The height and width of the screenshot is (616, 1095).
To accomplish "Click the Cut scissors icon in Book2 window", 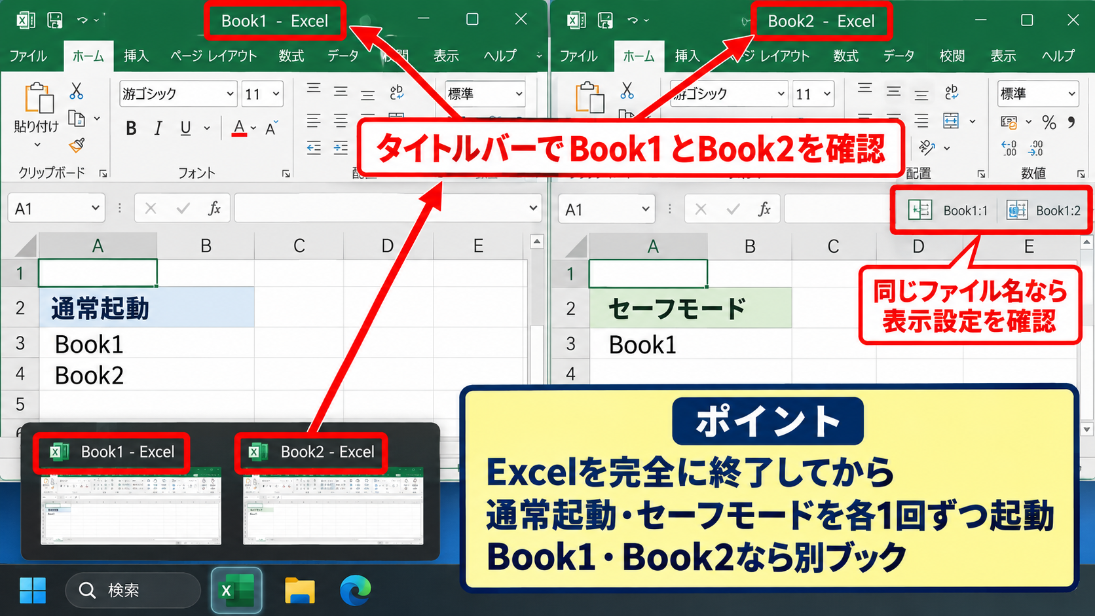I will point(627,90).
